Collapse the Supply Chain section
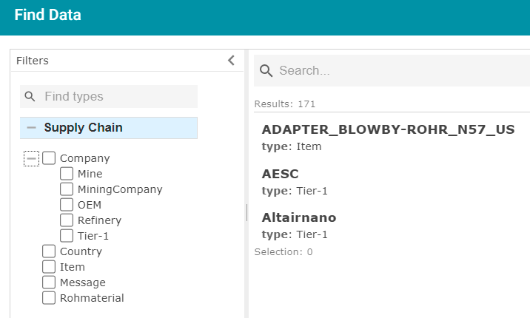The image size is (530, 318). click(31, 128)
